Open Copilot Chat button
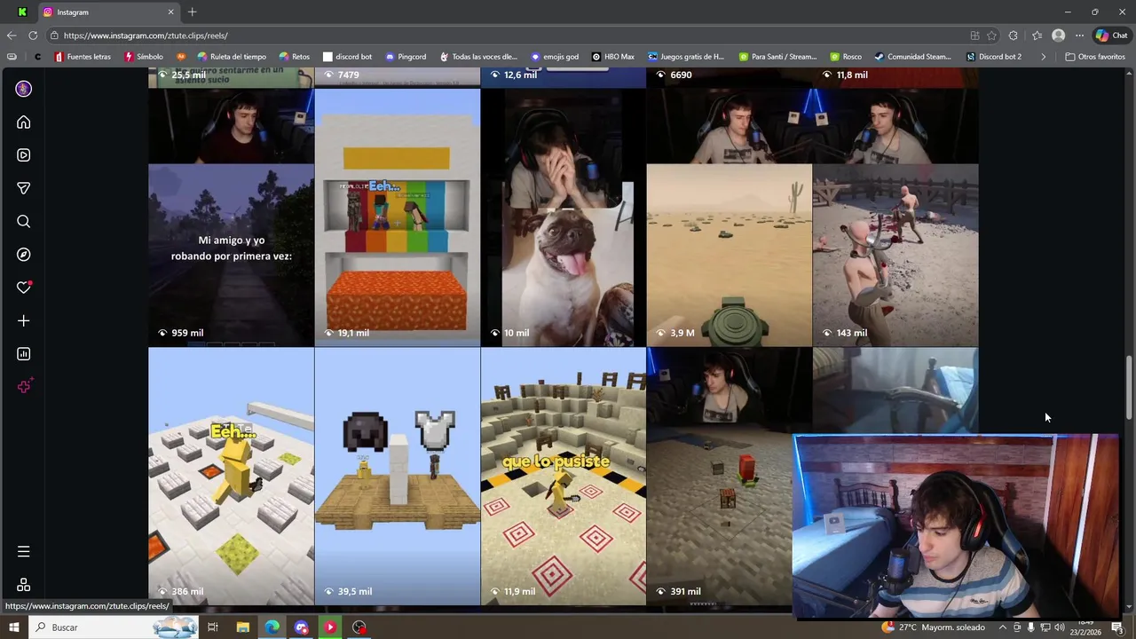 1111,35
